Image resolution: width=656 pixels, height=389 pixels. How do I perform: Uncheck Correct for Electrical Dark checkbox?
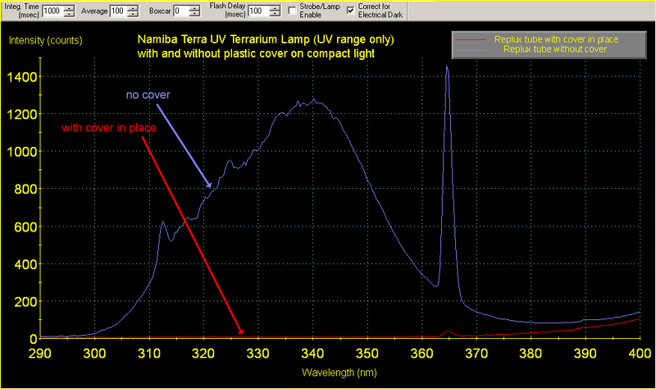tap(351, 10)
